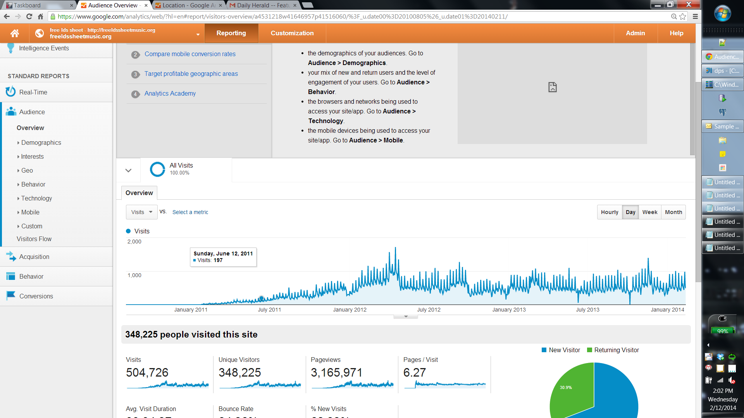This screenshot has height=418, width=744.
Task: Click the battery 99% indicator
Action: pyautogui.click(x=723, y=331)
